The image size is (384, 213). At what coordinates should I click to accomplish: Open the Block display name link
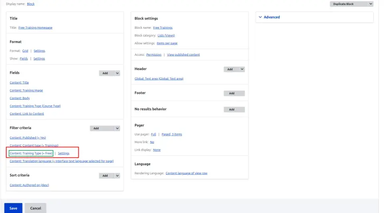coord(31,4)
